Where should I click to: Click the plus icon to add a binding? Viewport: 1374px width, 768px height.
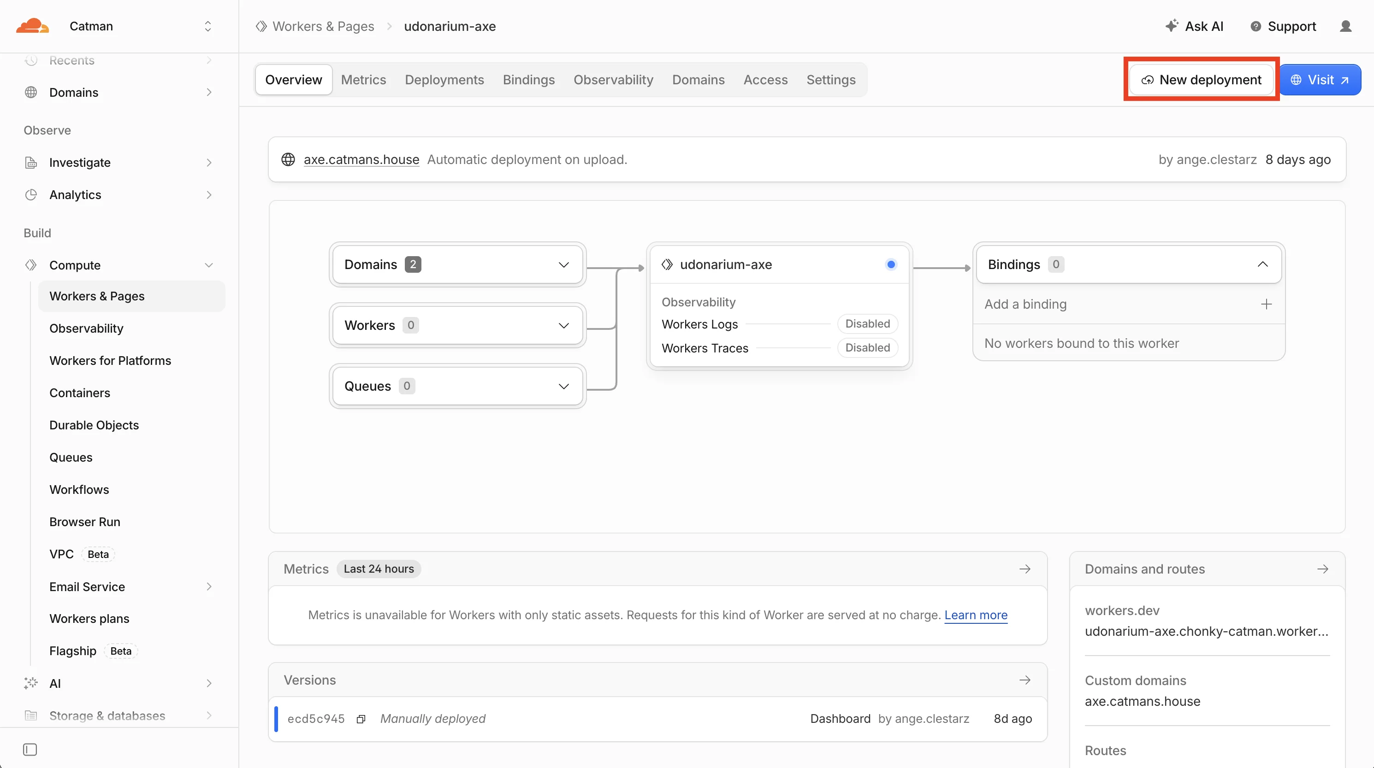pyautogui.click(x=1266, y=304)
